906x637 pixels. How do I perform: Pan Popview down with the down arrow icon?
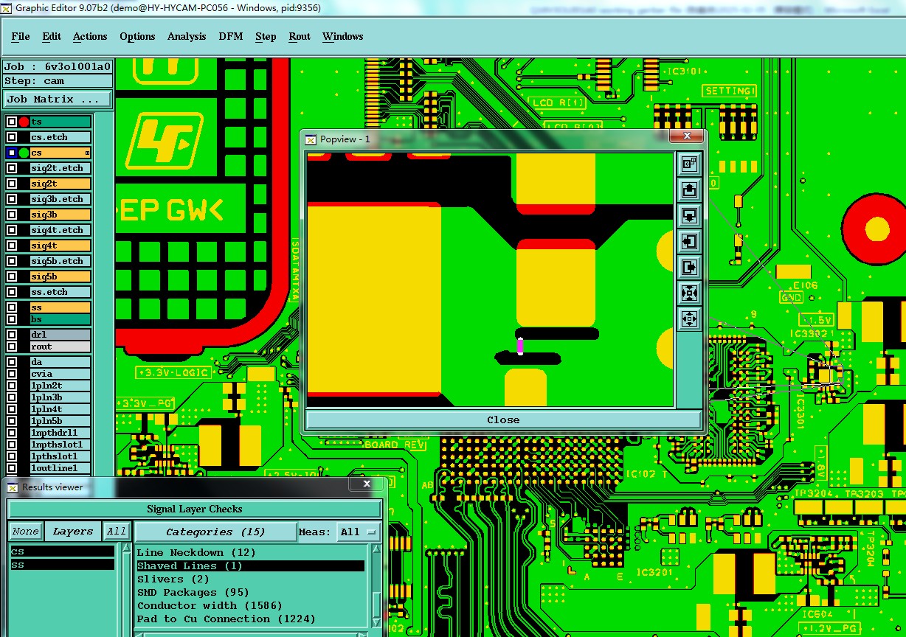689,215
